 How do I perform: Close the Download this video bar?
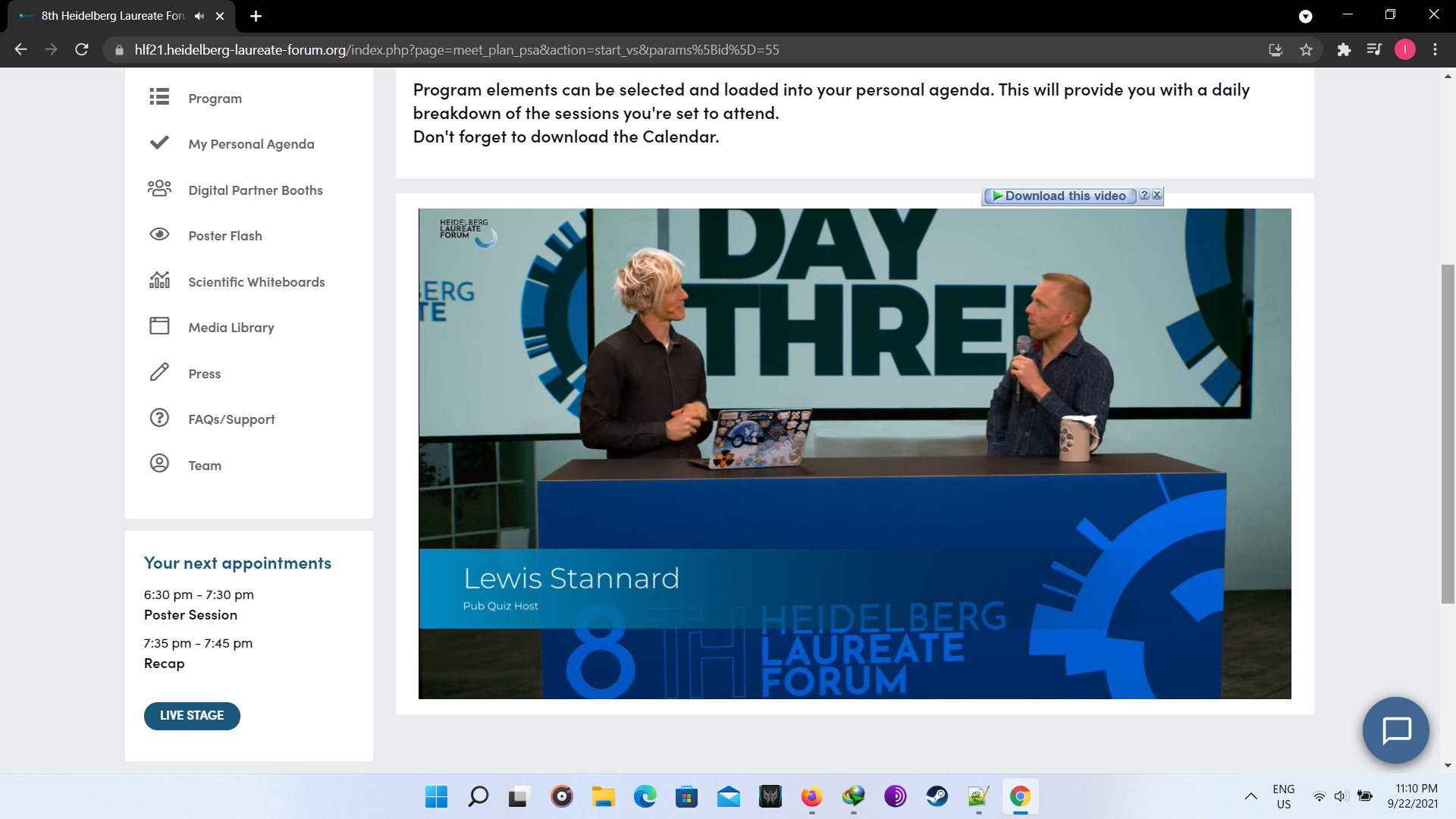[x=1157, y=195]
